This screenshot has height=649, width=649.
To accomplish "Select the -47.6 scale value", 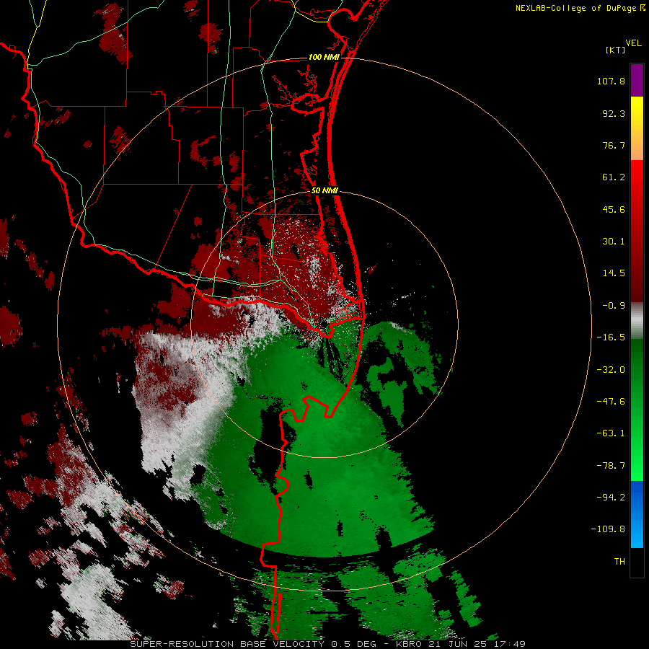I will click(611, 402).
